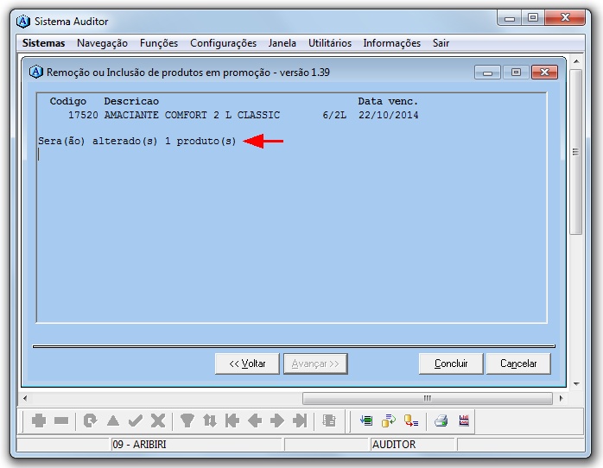This screenshot has height=468, width=603.
Task: Open the Informações menu
Action: coord(391,43)
